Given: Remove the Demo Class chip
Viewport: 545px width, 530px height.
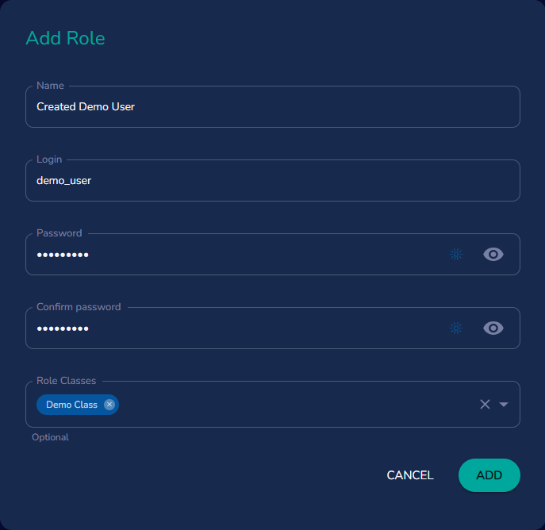Looking at the screenshot, I should tap(109, 405).
